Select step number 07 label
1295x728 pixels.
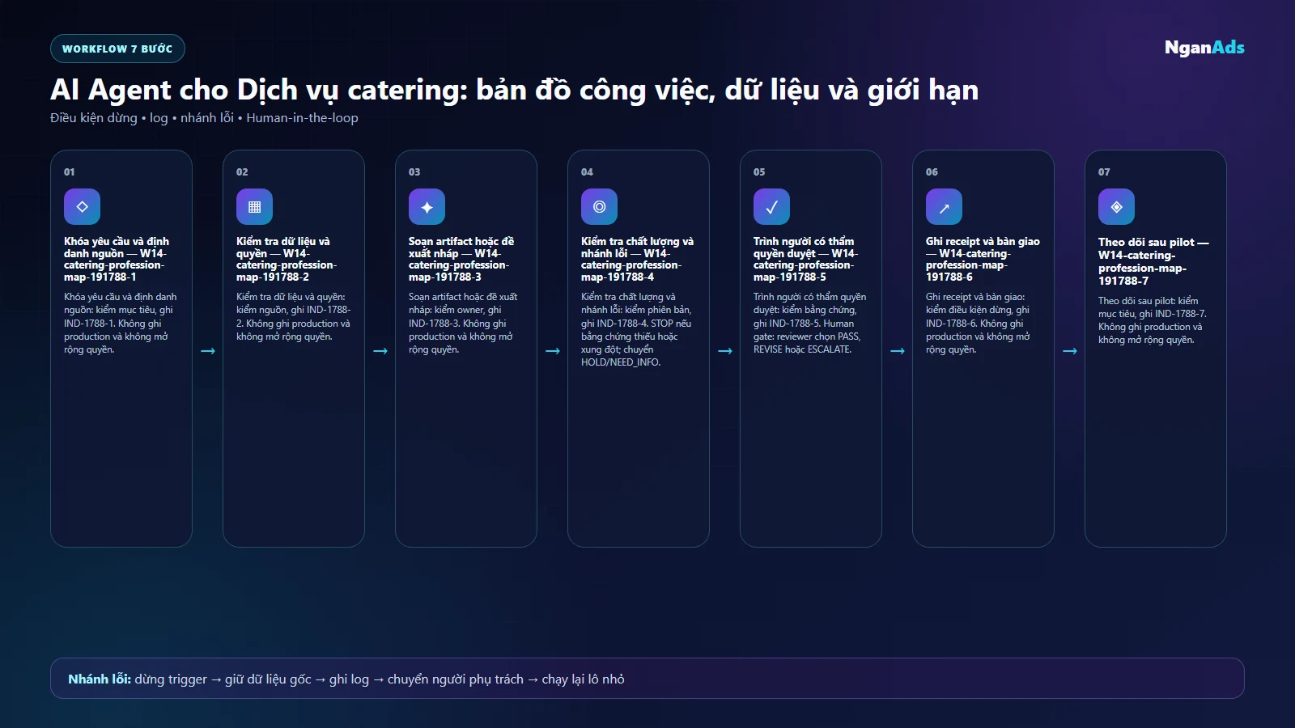[1104, 172]
